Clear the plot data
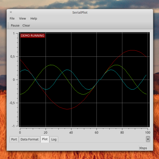Screen dimensions: 159x159 click(x=26, y=25)
